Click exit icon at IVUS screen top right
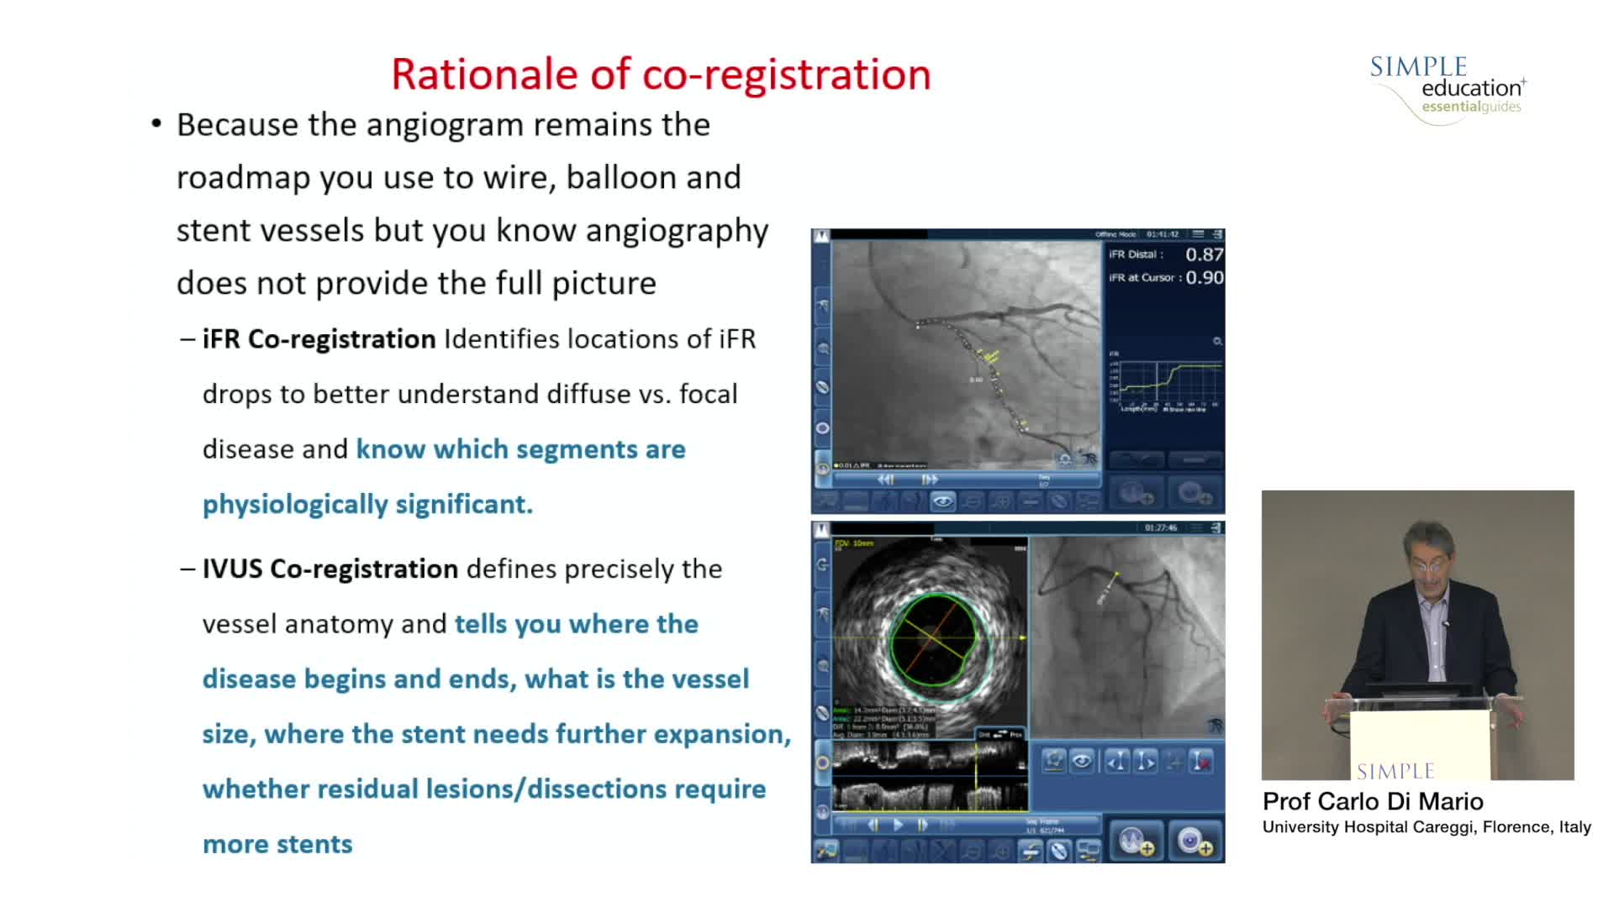This screenshot has height=907, width=1614. [1216, 527]
